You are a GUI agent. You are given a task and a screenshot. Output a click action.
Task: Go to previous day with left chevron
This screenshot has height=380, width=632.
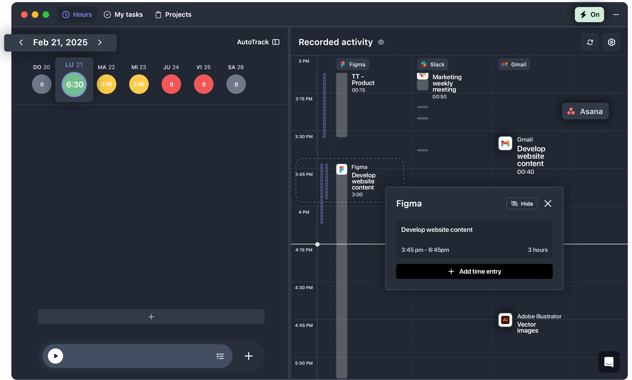(21, 42)
